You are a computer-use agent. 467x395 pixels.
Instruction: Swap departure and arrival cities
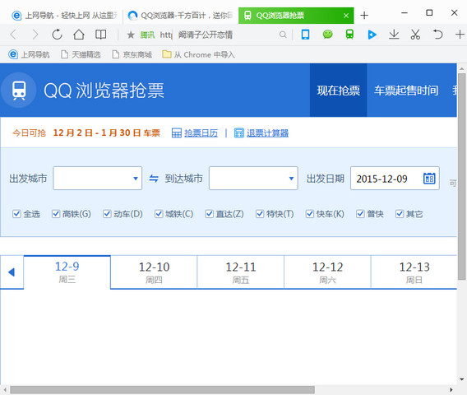tap(154, 179)
